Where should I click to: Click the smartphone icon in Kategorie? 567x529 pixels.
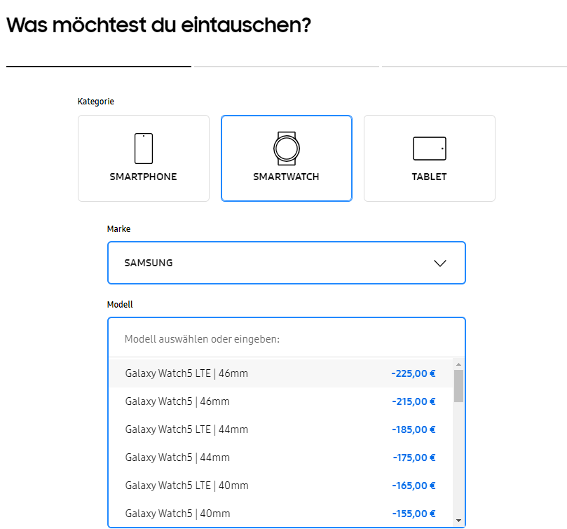tap(144, 149)
